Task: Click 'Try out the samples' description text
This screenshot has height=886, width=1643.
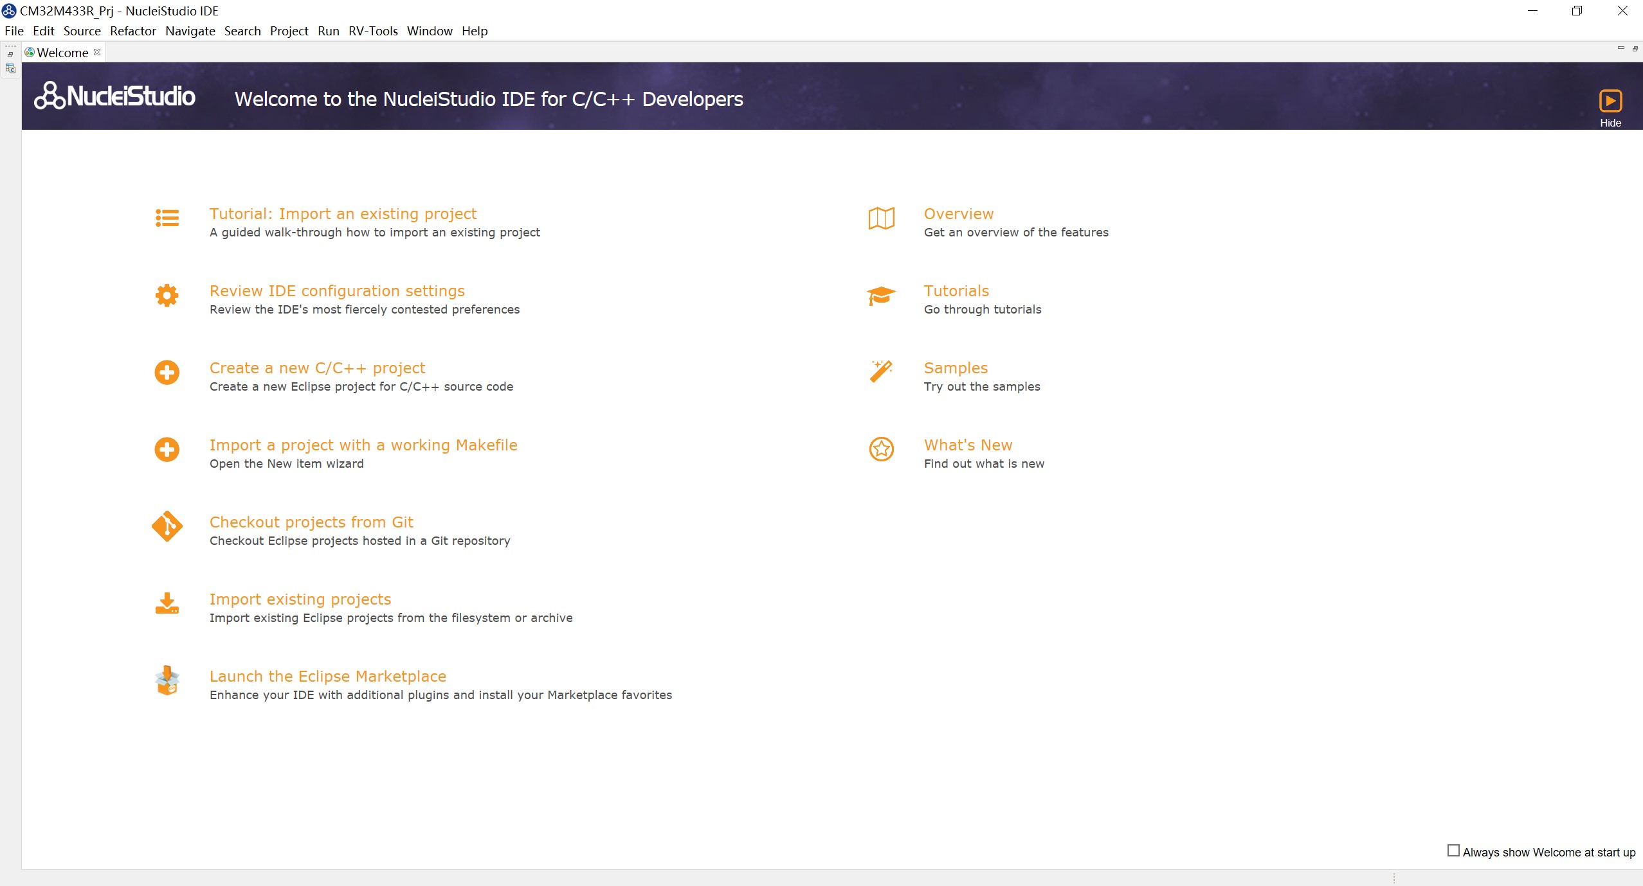Action: tap(982, 387)
